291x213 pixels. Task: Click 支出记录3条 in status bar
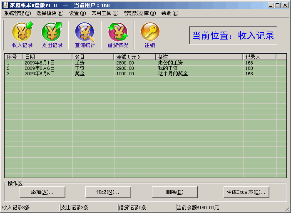(89, 208)
